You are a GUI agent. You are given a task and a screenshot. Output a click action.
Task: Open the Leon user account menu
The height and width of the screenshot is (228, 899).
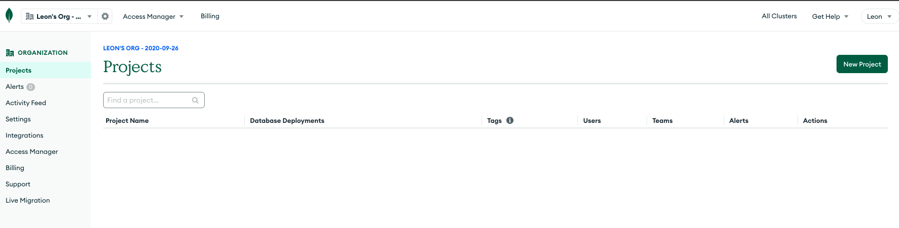click(x=879, y=16)
